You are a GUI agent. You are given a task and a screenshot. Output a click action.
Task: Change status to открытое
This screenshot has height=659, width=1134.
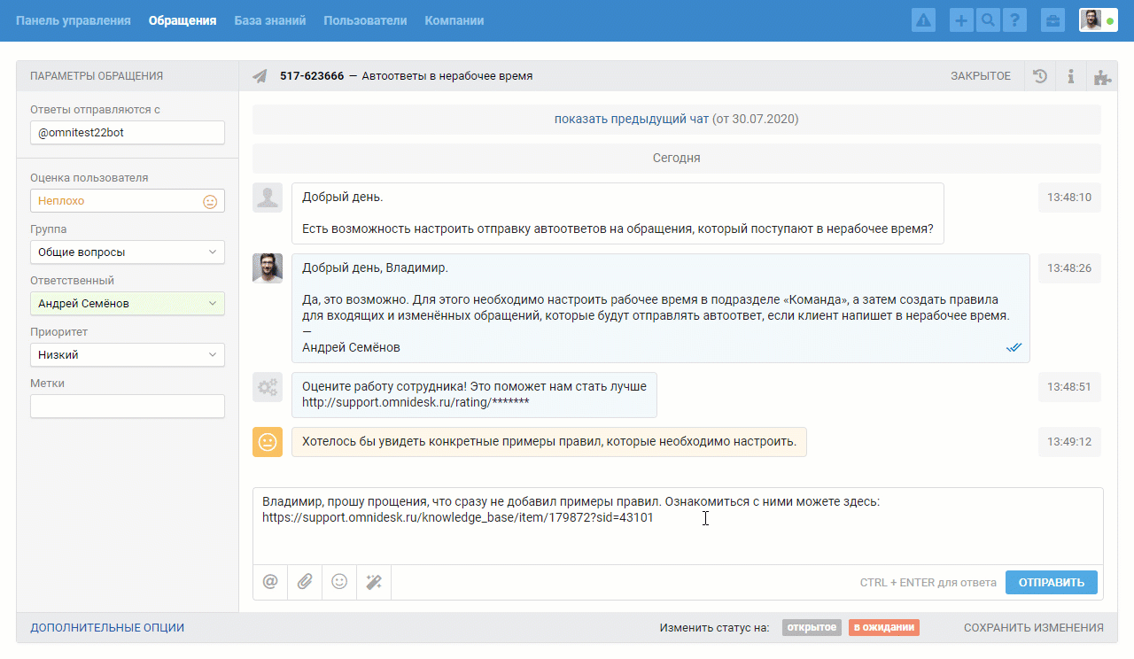[812, 628]
